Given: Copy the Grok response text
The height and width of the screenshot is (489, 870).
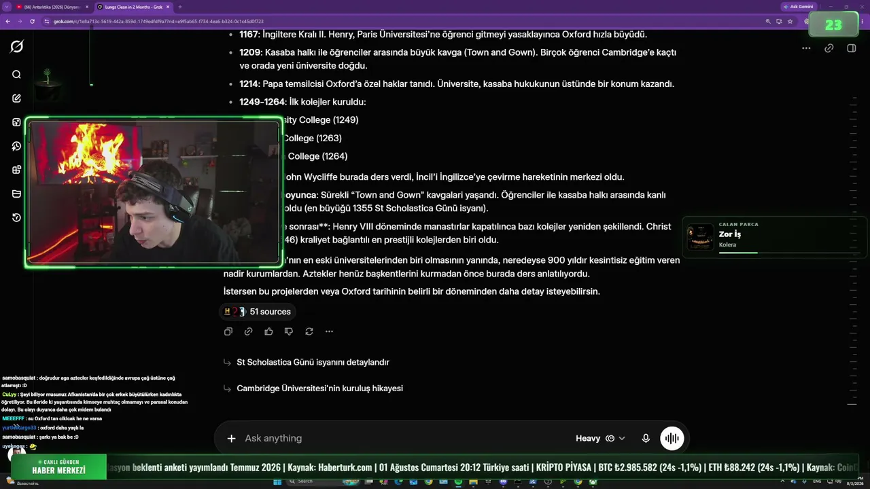Looking at the screenshot, I should [228, 331].
